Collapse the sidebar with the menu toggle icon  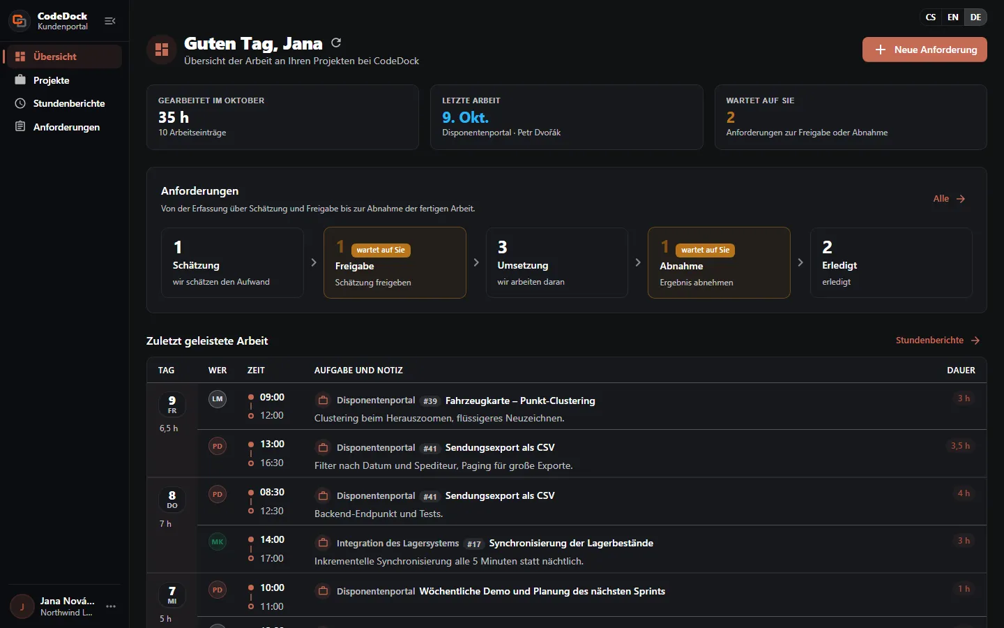[x=110, y=21]
